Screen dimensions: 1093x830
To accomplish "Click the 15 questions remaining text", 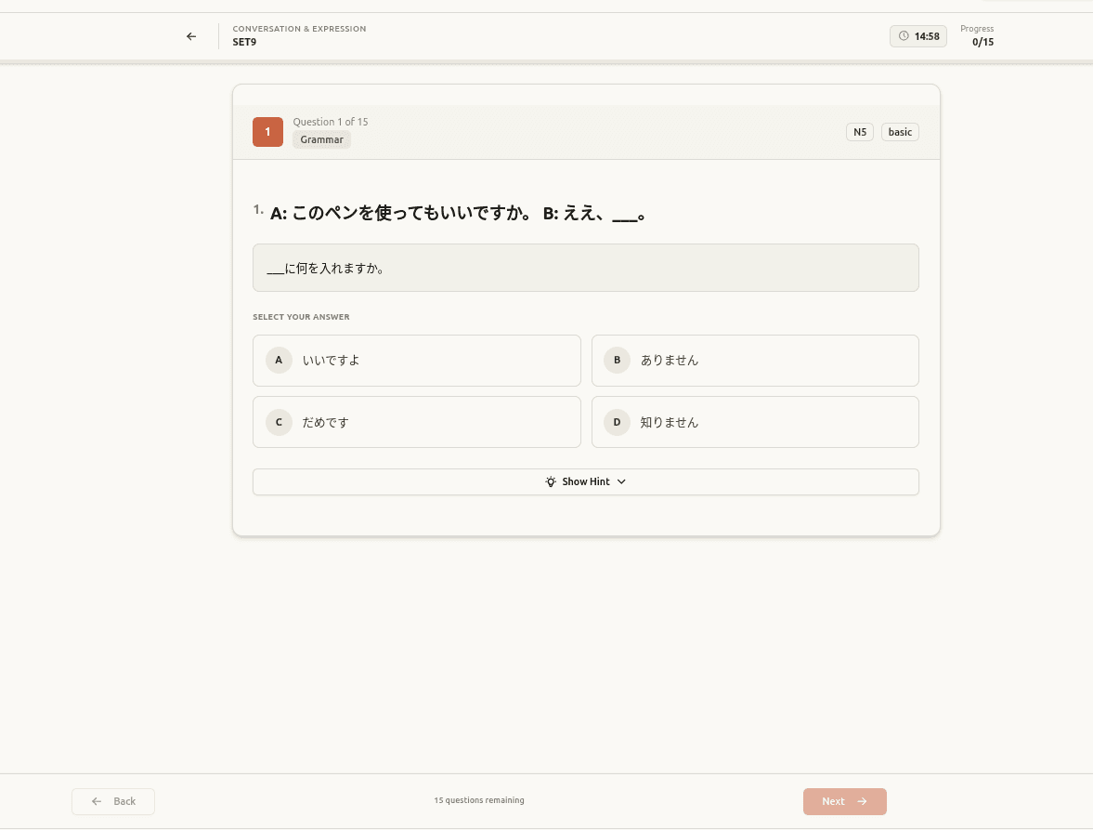I will coord(479,800).
